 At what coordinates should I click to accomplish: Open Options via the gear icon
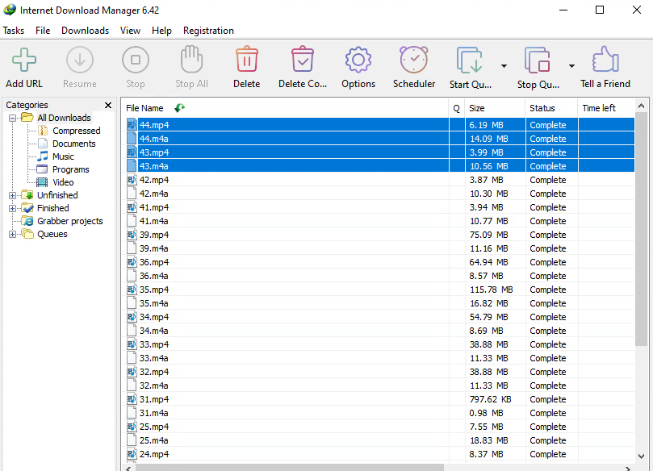358,60
